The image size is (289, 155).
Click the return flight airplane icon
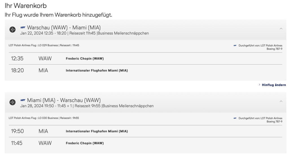click(12, 102)
